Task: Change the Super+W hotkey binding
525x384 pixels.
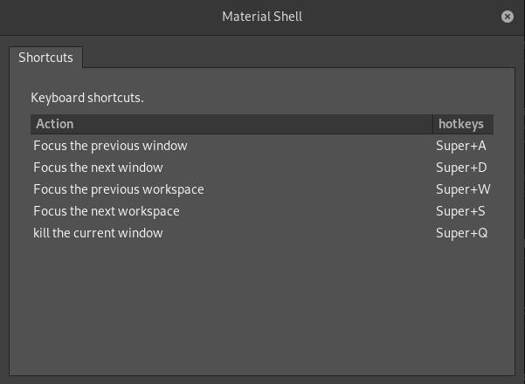Action: (x=463, y=189)
